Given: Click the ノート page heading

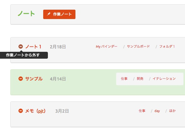Looking at the screenshot, I should [26, 13].
